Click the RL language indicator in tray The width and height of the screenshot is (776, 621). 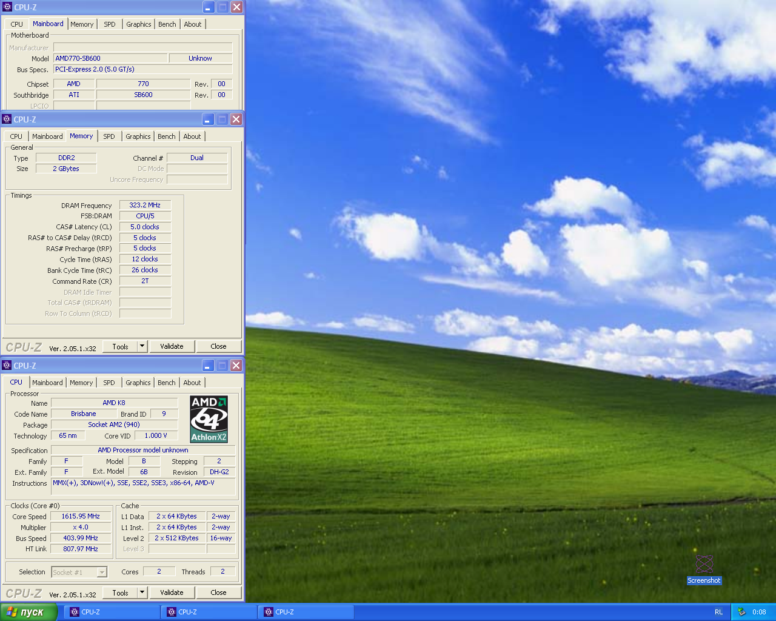tap(718, 612)
